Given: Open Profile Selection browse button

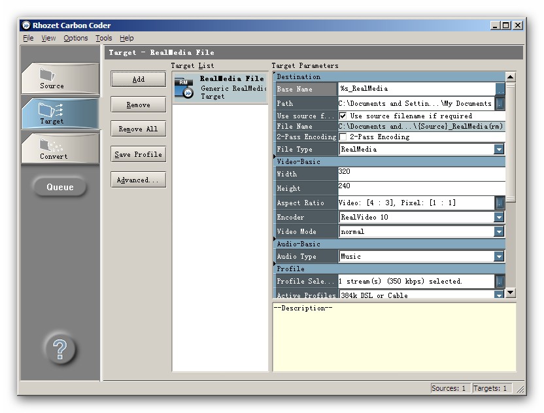Looking at the screenshot, I should pos(500,281).
